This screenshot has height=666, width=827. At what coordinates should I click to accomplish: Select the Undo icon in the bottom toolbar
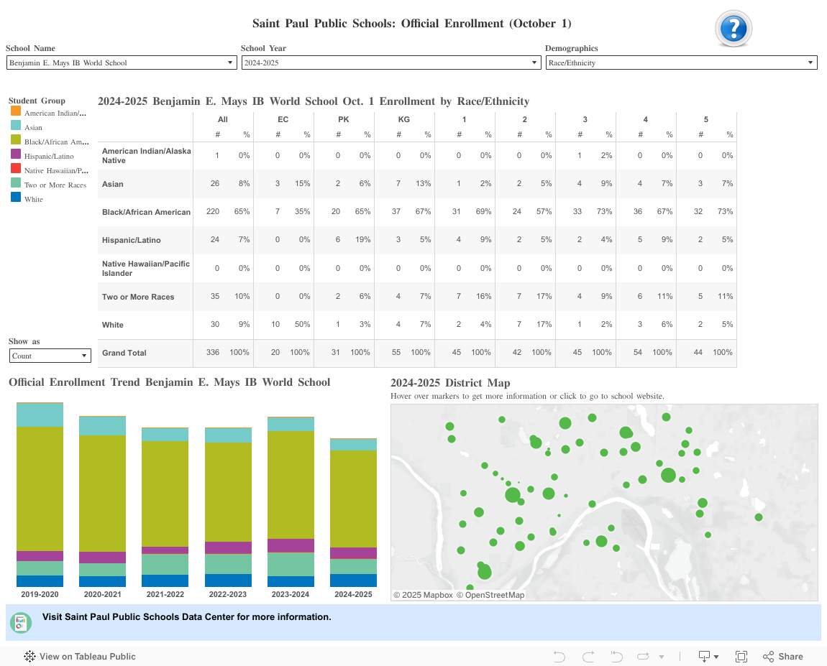(559, 656)
